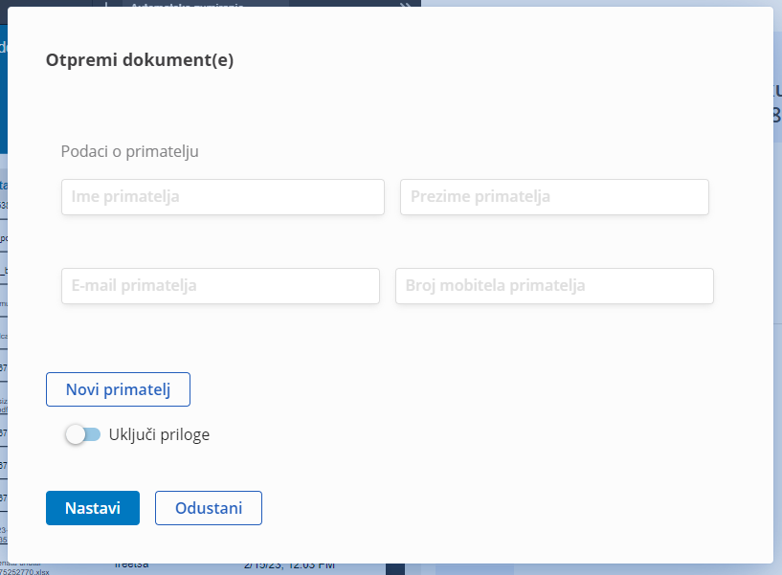Activate the Broj mobitela primatelja field
This screenshot has height=575, width=782.
(x=554, y=286)
